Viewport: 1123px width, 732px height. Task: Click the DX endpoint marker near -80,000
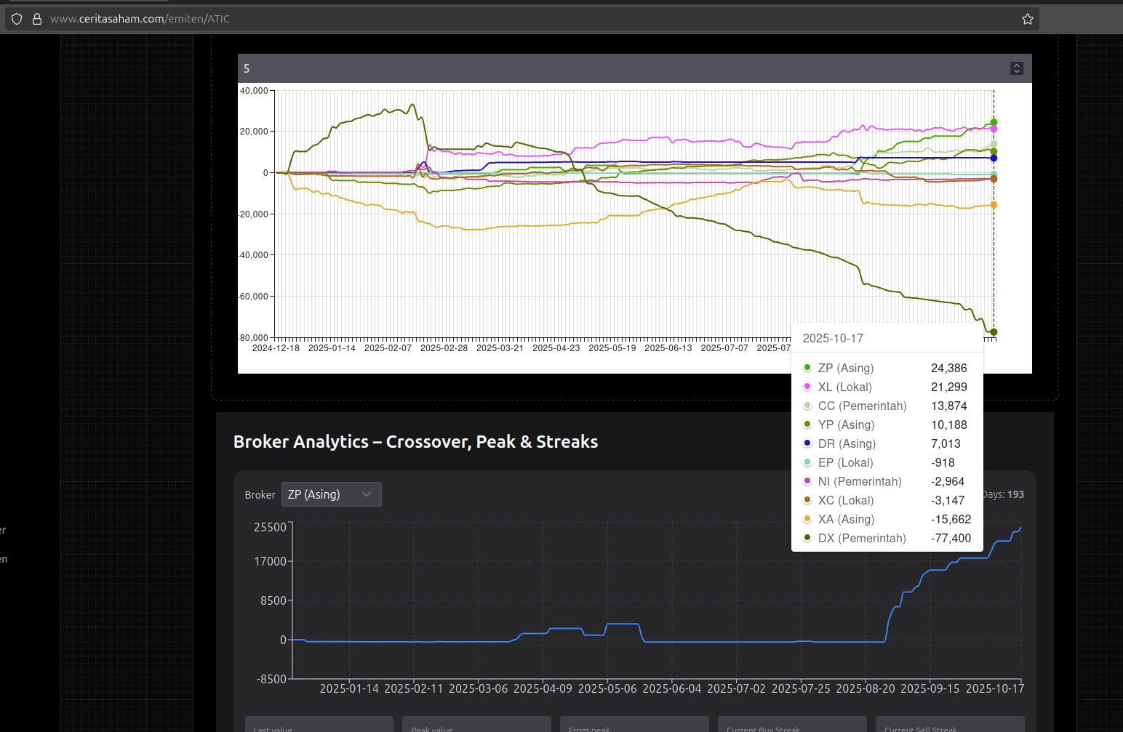point(994,332)
